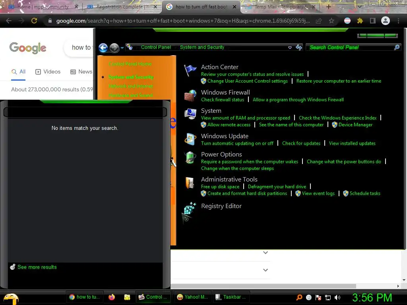Open Chrome extensions puzzle icon
This screenshot has height=305, width=407.
(x=360, y=21)
